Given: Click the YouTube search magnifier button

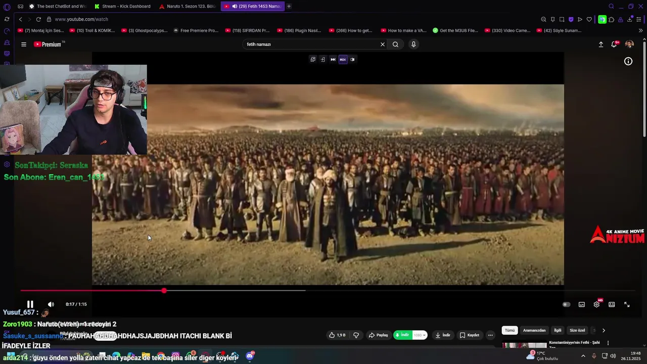Looking at the screenshot, I should pyautogui.click(x=395, y=44).
